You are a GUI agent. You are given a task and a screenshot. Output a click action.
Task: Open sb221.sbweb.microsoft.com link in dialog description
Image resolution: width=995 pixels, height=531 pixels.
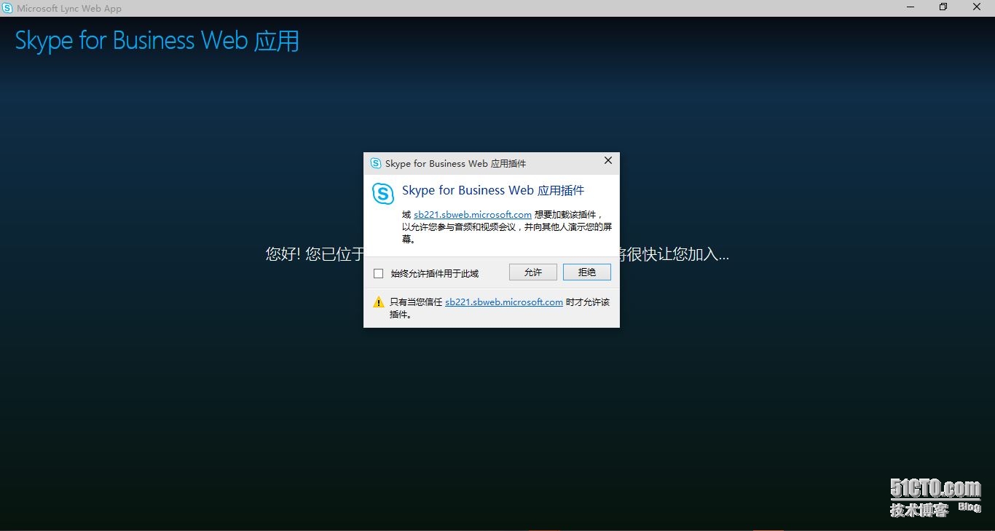pyautogui.click(x=473, y=214)
